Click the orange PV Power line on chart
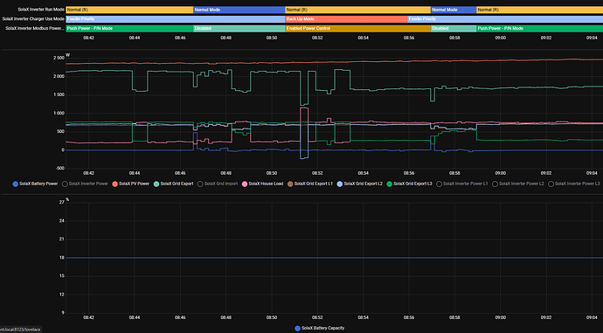The image size is (603, 333). coord(334,62)
